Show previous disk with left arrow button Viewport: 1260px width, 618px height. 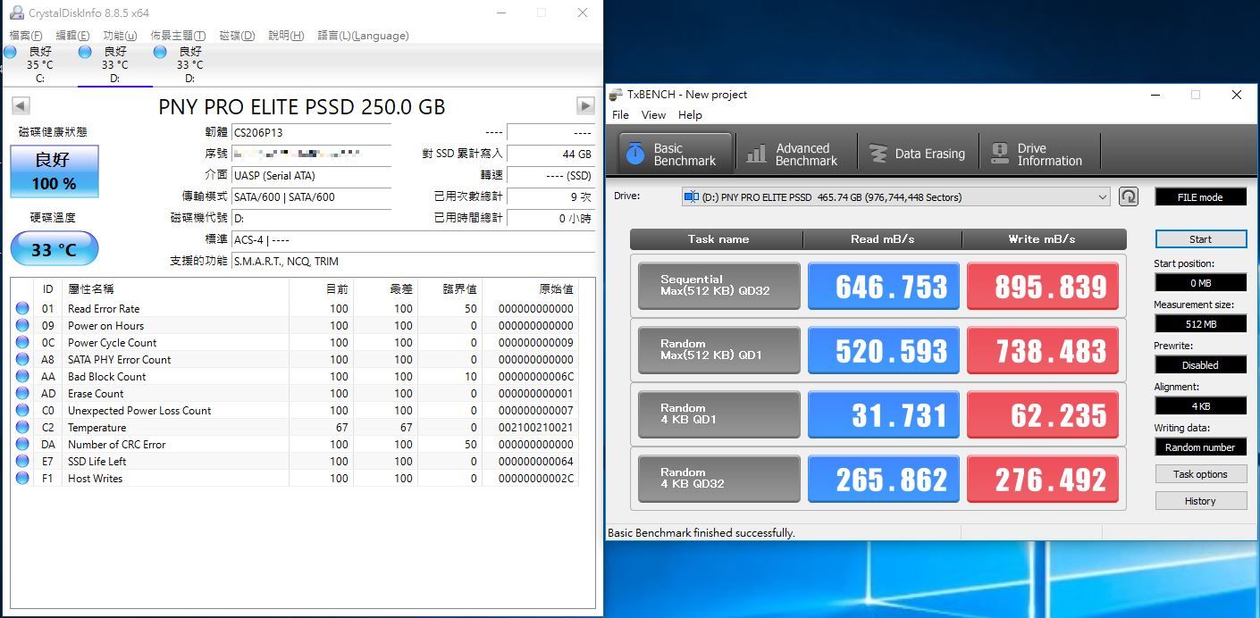[x=20, y=106]
